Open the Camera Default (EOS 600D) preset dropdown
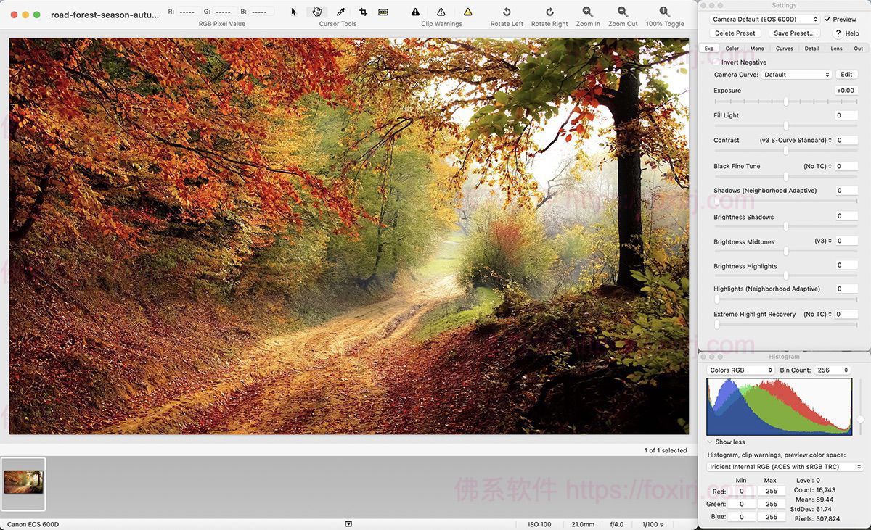871x530 pixels. click(x=764, y=20)
